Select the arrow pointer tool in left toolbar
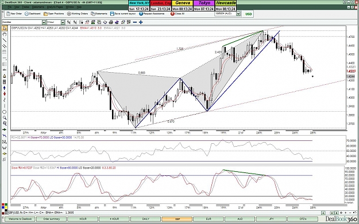 pos(5,28)
